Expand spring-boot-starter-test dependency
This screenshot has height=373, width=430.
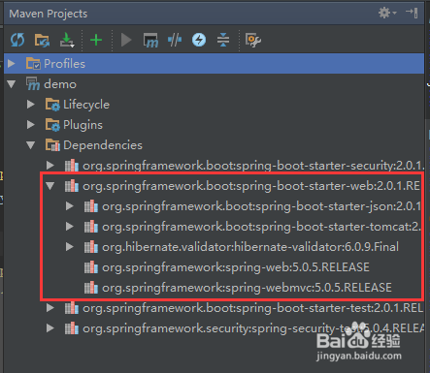50,308
